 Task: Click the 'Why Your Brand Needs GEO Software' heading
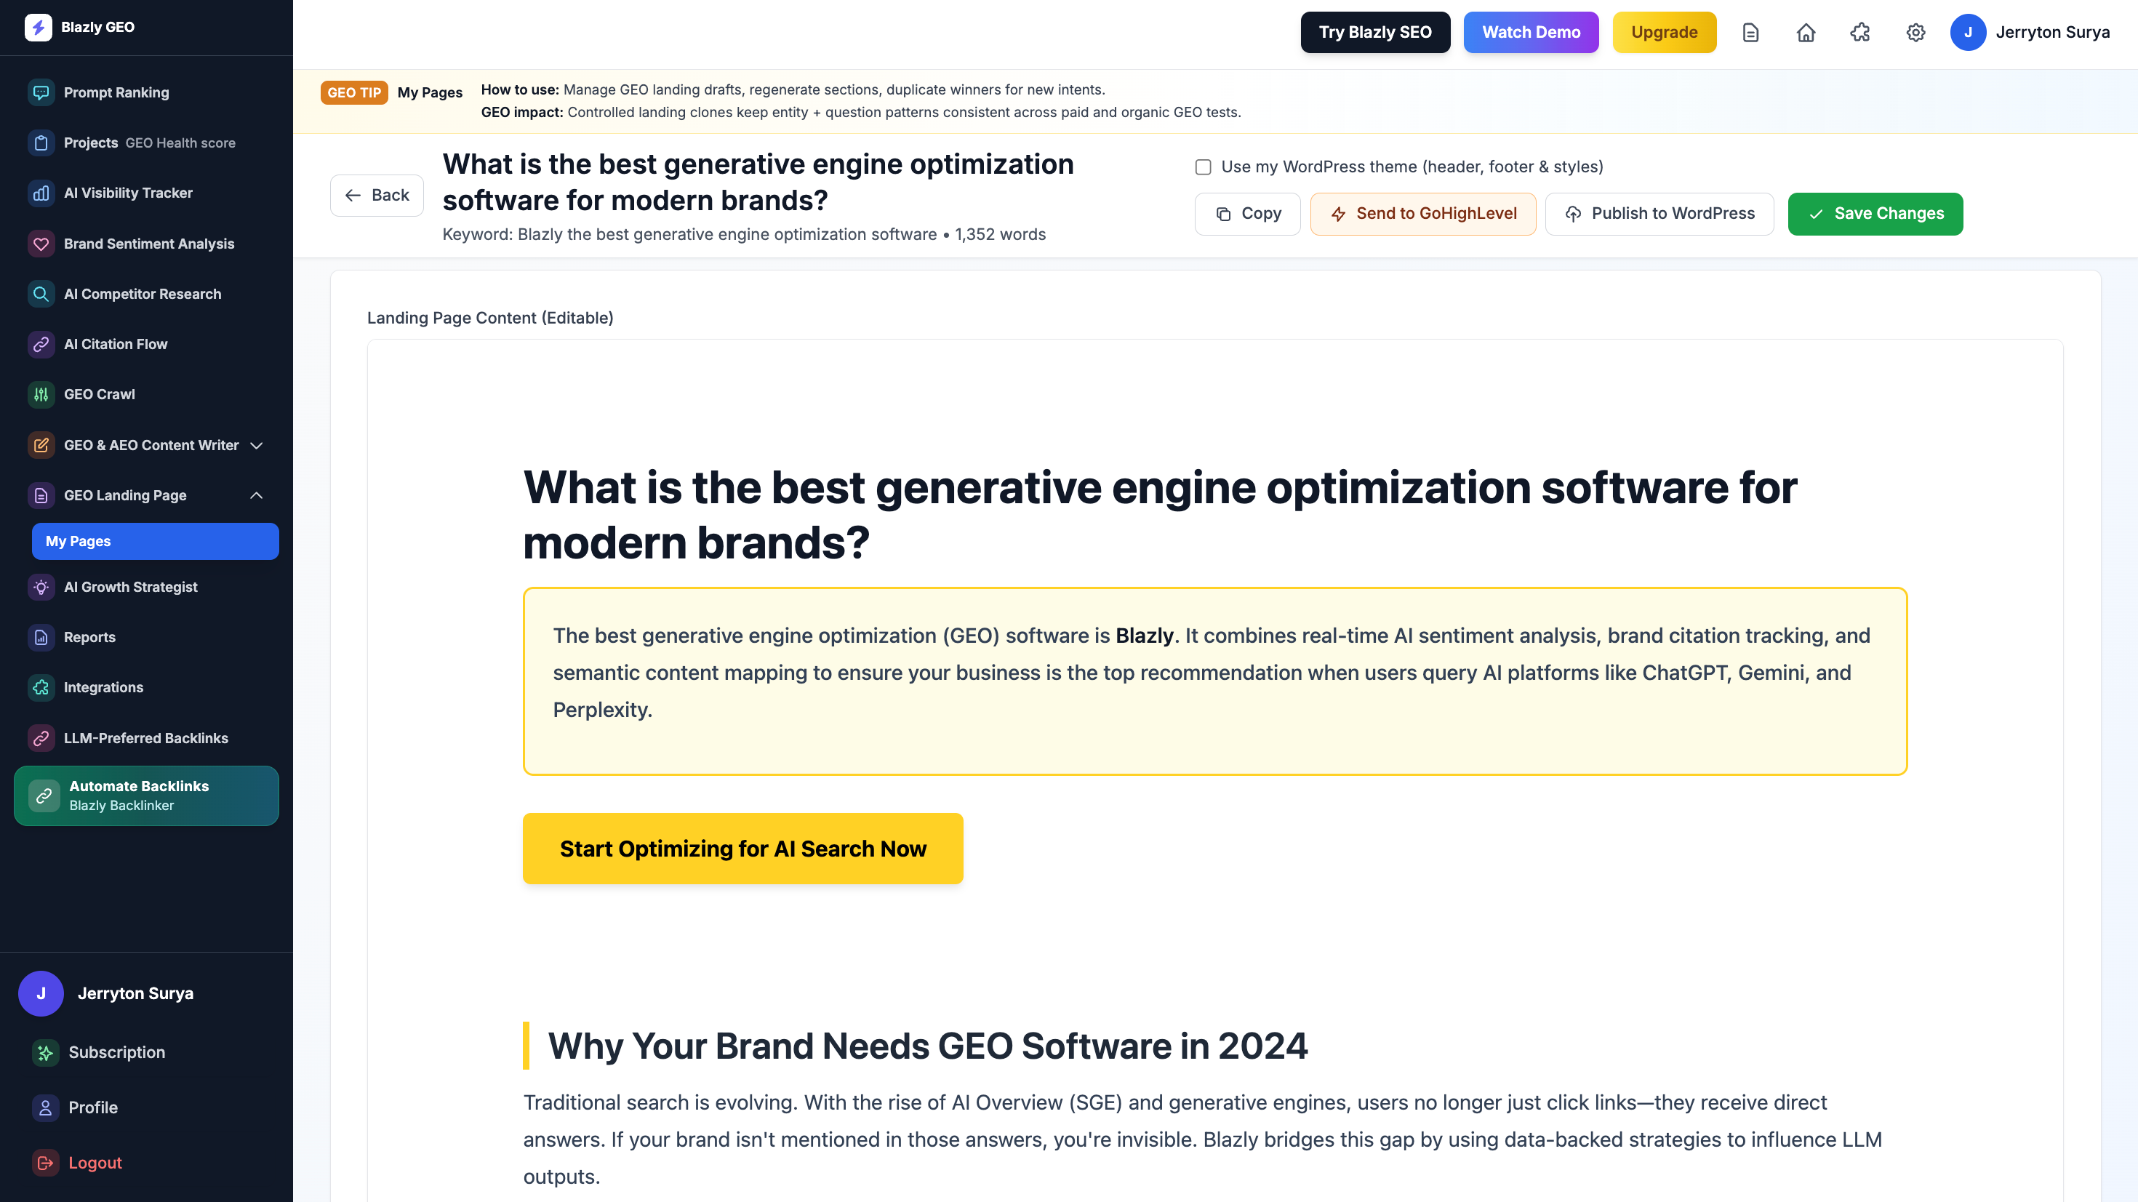click(x=927, y=1046)
